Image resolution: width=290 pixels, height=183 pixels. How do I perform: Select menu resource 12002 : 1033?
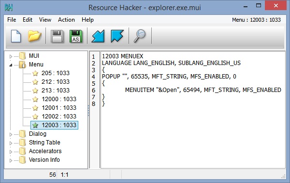tap(59, 117)
